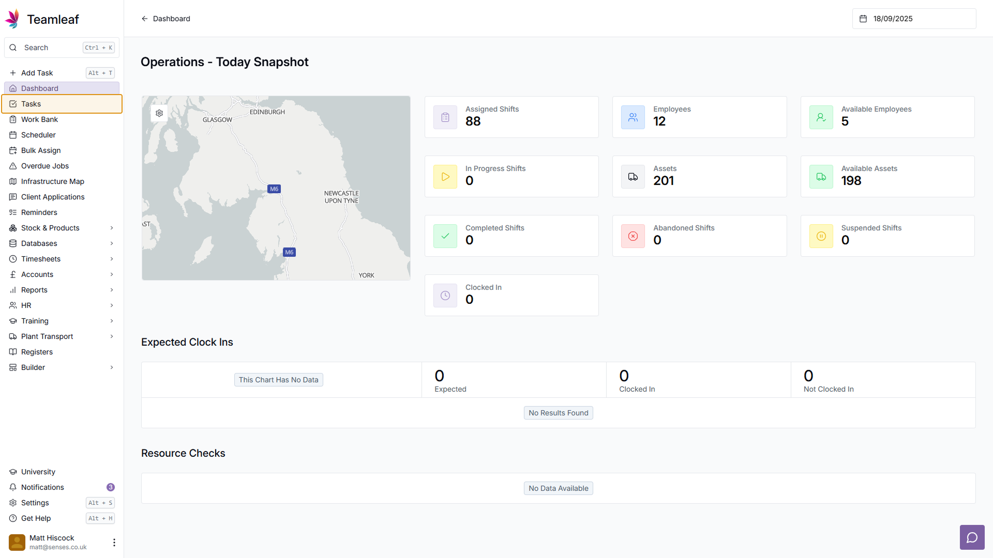993x558 pixels.
Task: Open Notifications with 3 unread
Action: (x=42, y=487)
